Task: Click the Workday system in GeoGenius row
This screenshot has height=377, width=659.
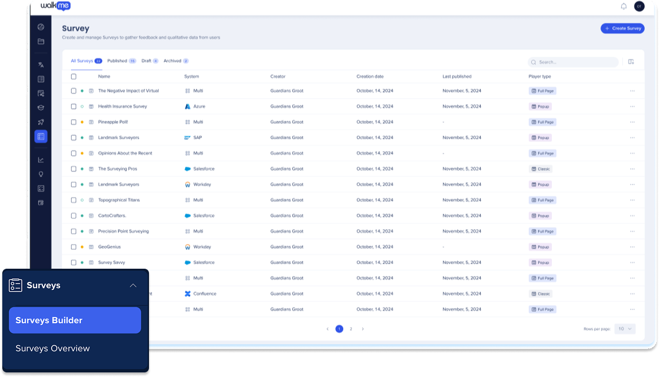Action: point(198,247)
